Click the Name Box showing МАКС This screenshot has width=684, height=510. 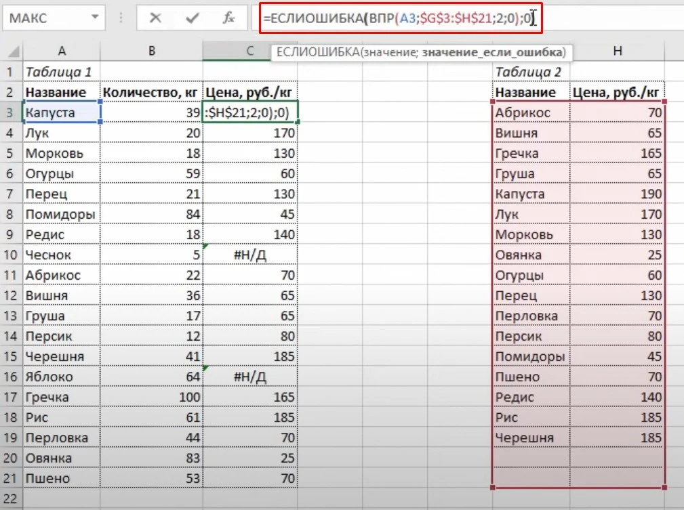click(46, 17)
